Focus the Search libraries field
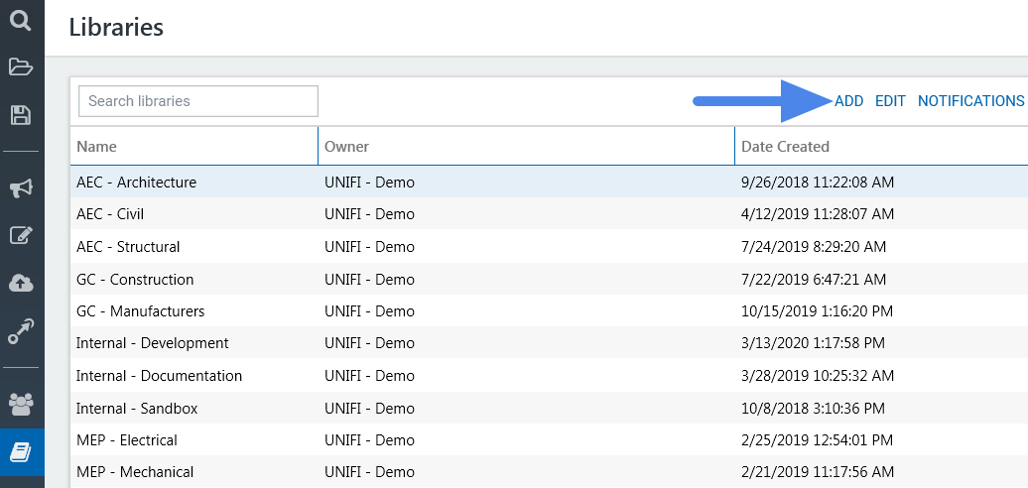 click(198, 101)
